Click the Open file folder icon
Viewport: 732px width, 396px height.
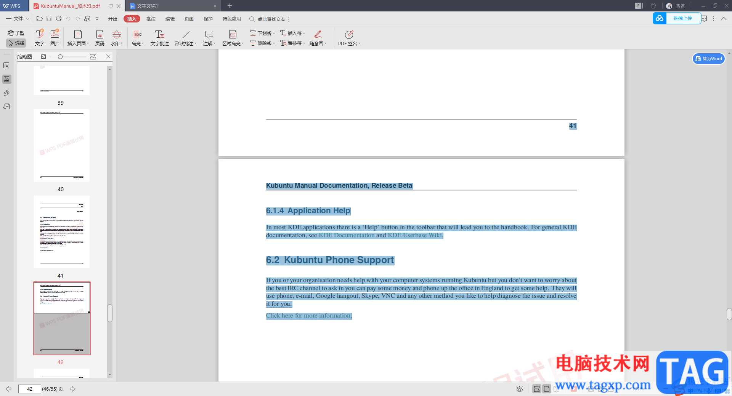coord(39,19)
